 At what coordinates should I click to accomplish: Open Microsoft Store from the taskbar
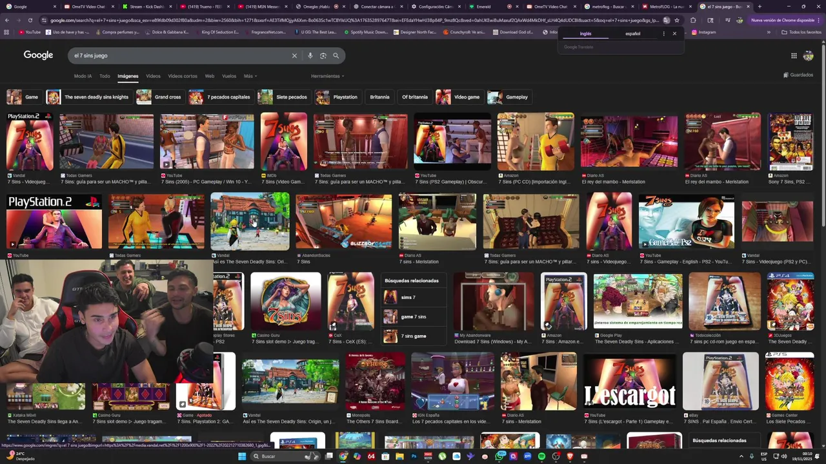385,456
